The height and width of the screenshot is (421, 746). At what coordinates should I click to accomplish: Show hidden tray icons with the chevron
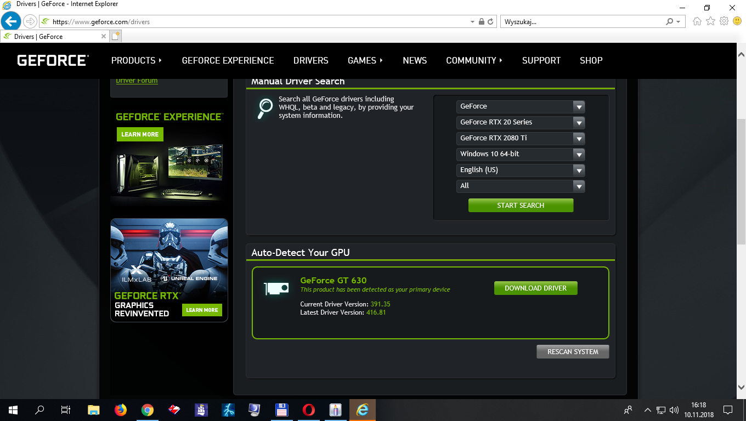tap(648, 410)
